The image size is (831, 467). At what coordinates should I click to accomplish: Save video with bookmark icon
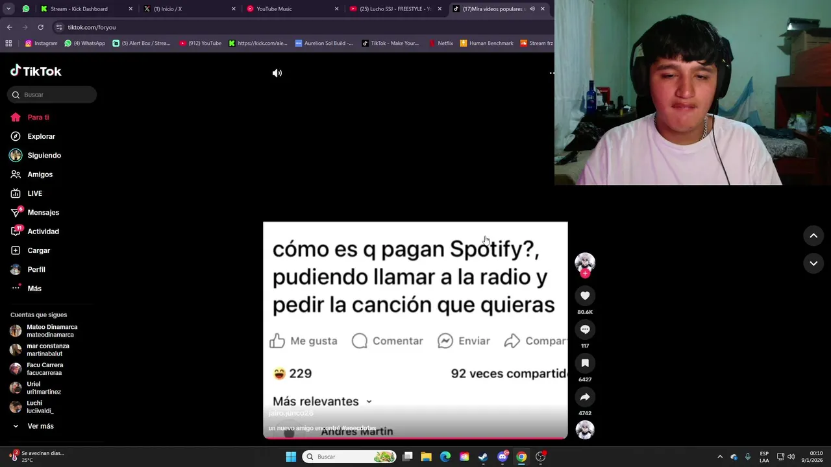coord(585,363)
